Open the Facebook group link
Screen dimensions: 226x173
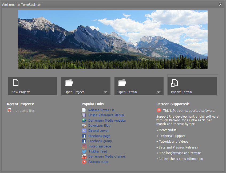100,141
